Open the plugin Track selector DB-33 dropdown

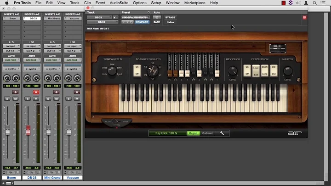99,17
